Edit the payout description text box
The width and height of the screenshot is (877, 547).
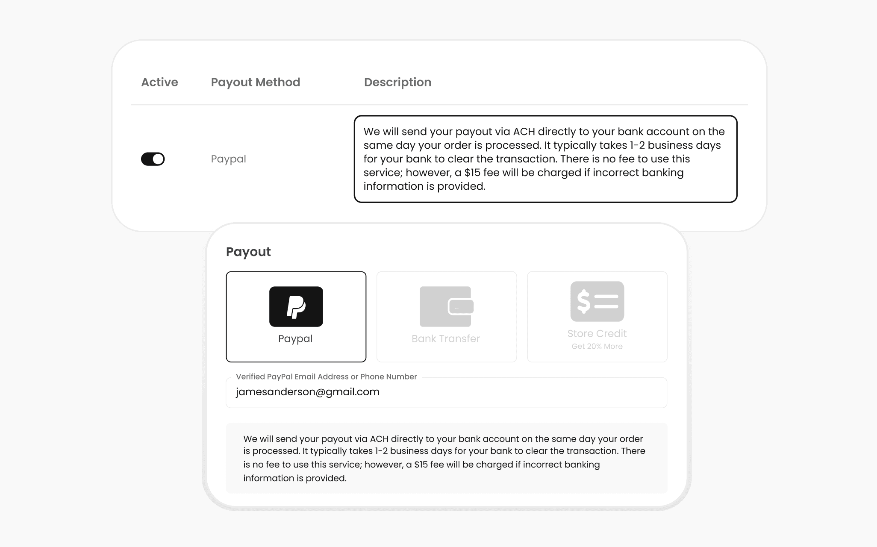pos(546,159)
